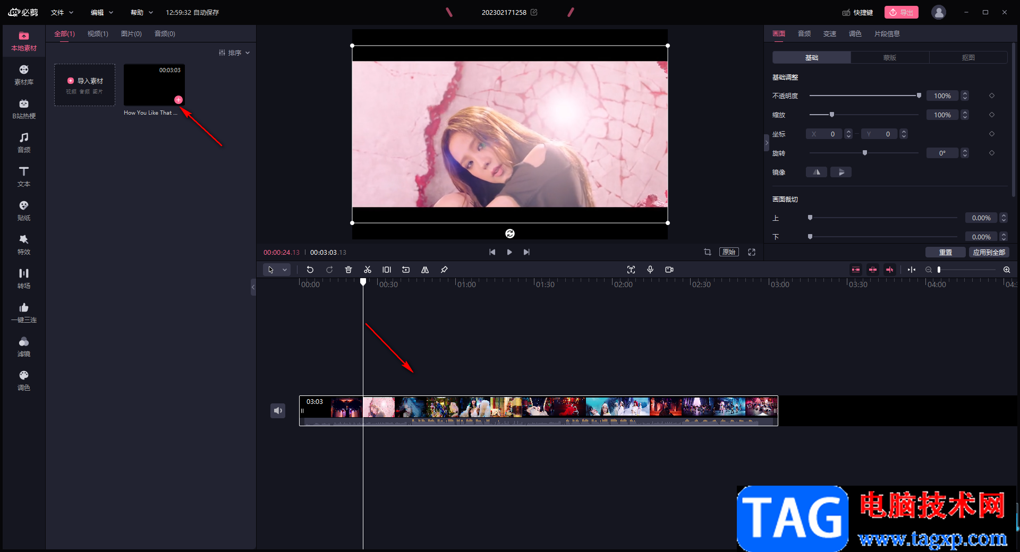
Task: Toggle 坐标 position keyframe diamond
Action: point(992,134)
